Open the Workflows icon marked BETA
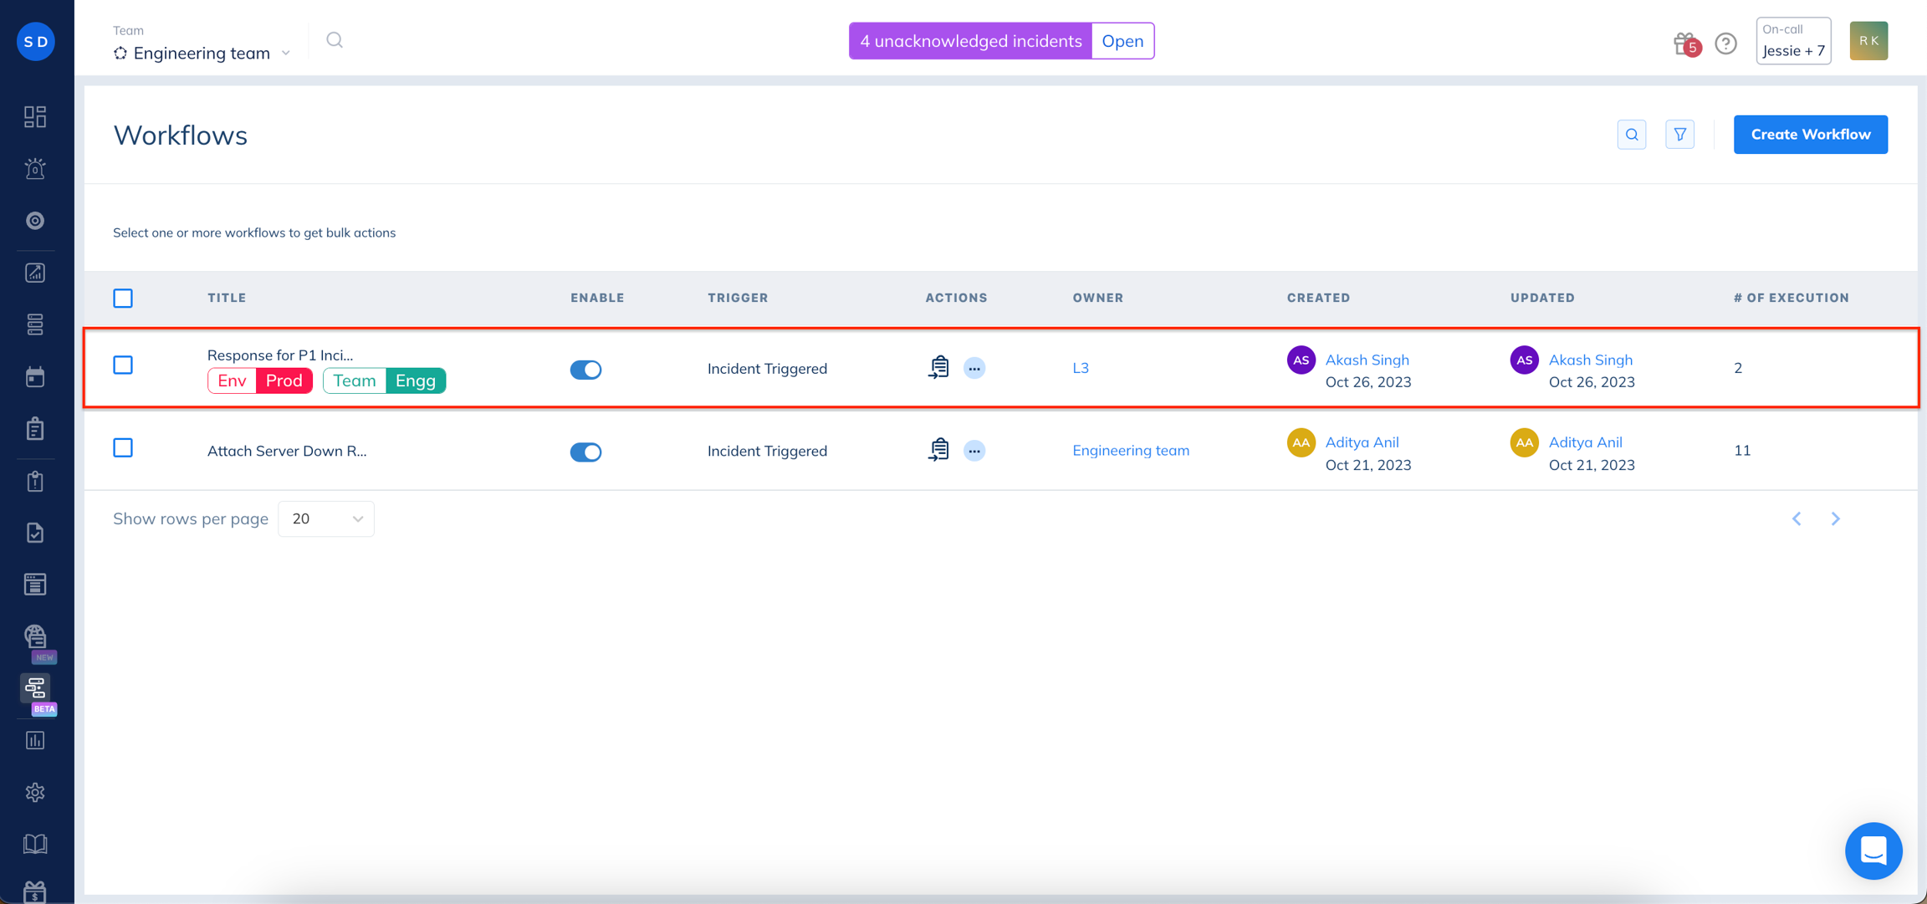This screenshot has width=1927, height=904. point(35,689)
